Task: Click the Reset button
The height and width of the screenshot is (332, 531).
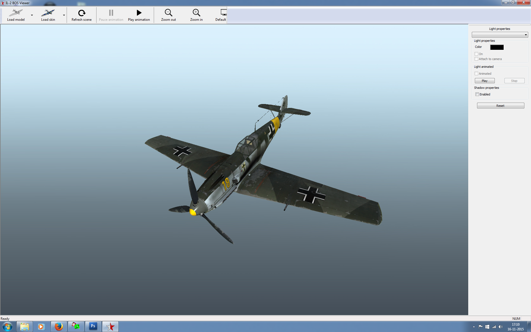Action: click(x=500, y=106)
